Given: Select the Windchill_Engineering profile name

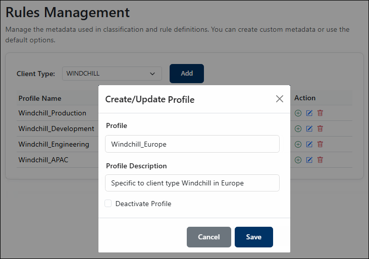Looking at the screenshot, I should tap(54, 144).
